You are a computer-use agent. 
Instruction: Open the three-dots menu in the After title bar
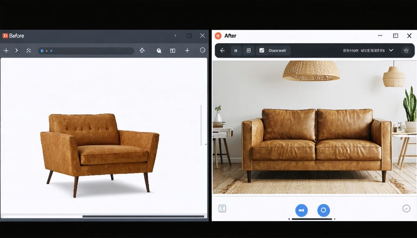pyautogui.click(x=380, y=36)
